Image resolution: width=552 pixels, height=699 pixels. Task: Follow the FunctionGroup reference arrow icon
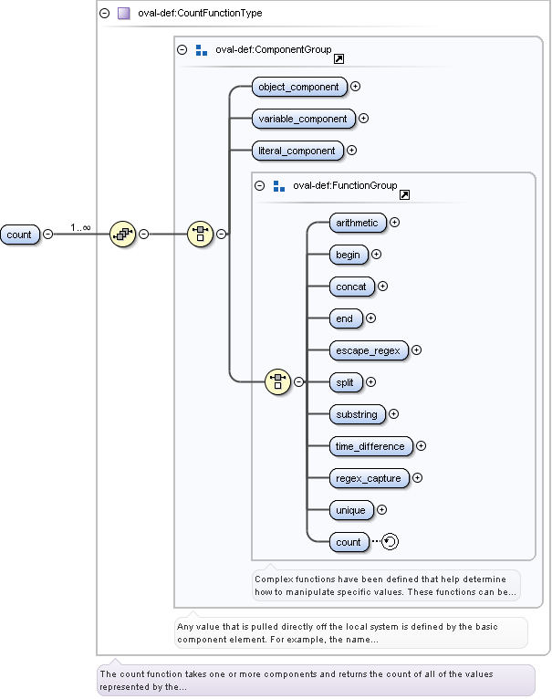pos(404,194)
